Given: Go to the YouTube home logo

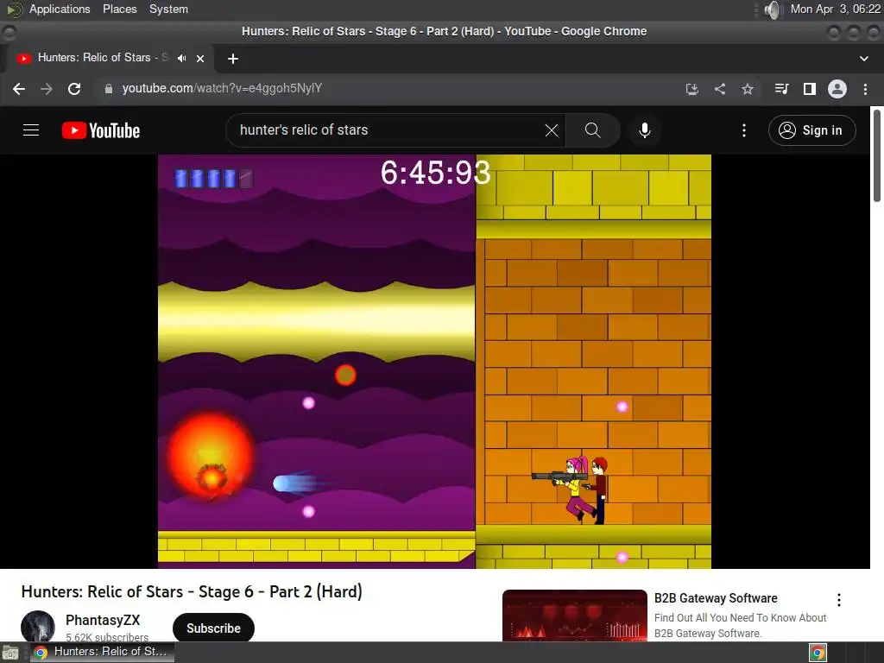Looking at the screenshot, I should point(101,130).
